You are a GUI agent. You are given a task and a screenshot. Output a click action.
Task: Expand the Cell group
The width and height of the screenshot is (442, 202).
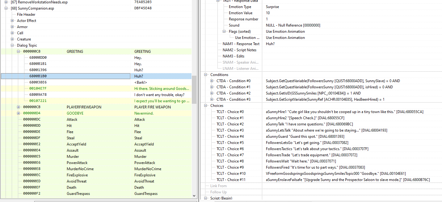point(12,33)
